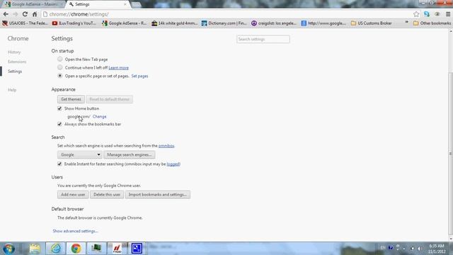Image resolution: width=453 pixels, height=255 pixels.
Task: Switch to the Google AdSense tab
Action: [33, 4]
